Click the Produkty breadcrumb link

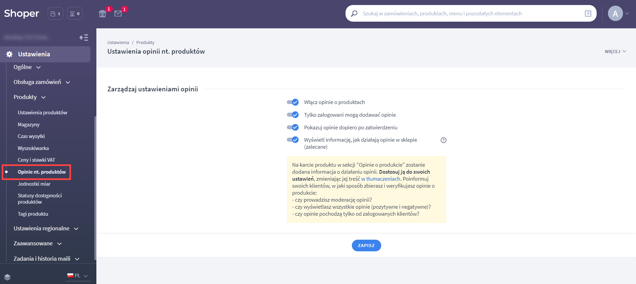pos(145,43)
